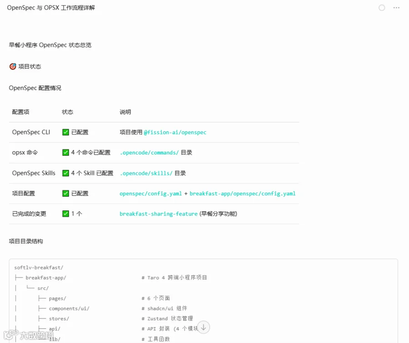The width and height of the screenshot is (409, 343).
Task: Click 已配置 text in 项目配置 row
Action: click(80, 193)
